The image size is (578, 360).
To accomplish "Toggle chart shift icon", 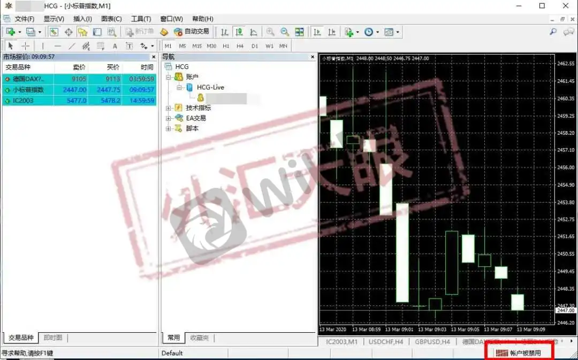I will pyautogui.click(x=332, y=32).
